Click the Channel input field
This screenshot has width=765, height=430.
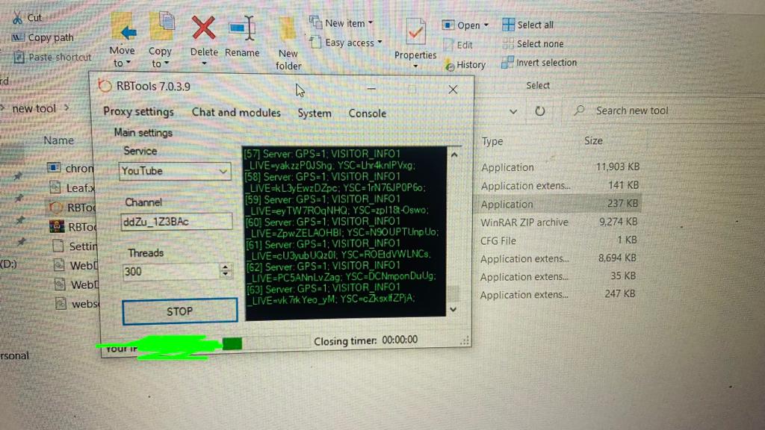coord(176,222)
